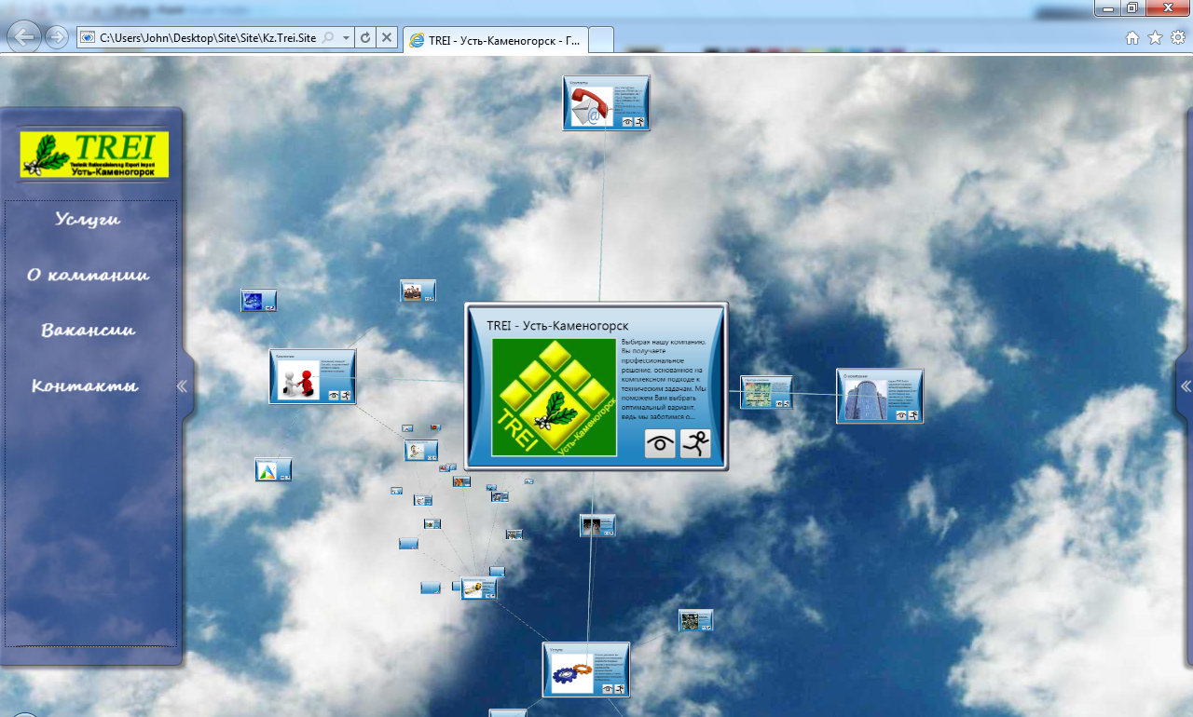1193x717 pixels.
Task: Open the browser Tools gear icon
Action: point(1178,37)
